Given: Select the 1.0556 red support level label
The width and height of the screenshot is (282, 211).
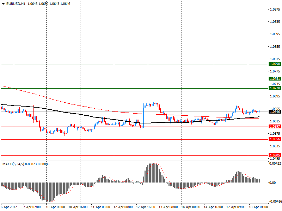Looking at the screenshot, I should tap(275, 139).
